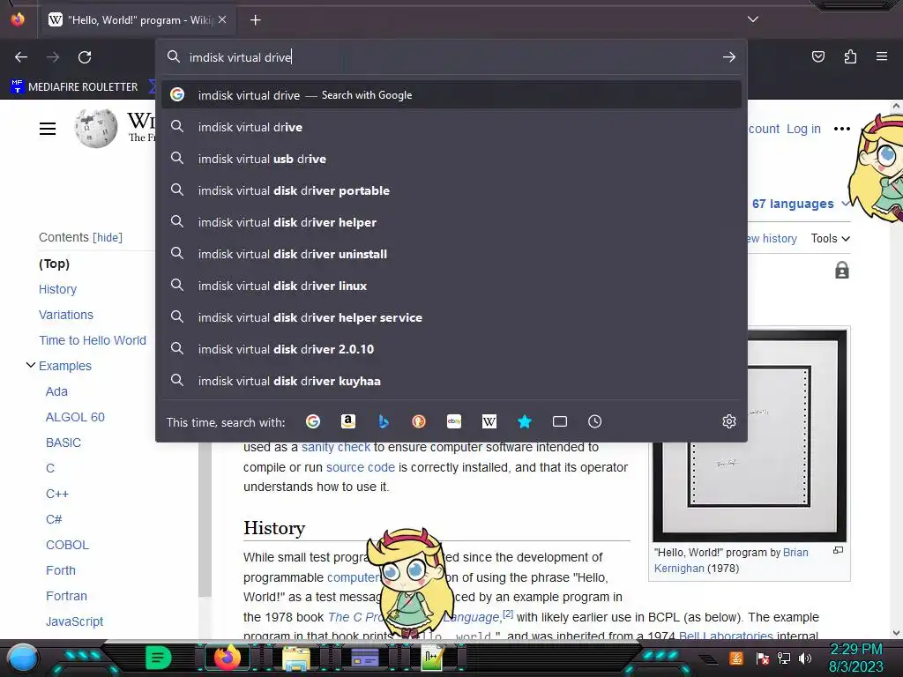Image resolution: width=903 pixels, height=677 pixels.
Task: Jump to (Top) in contents
Action: click(x=54, y=264)
